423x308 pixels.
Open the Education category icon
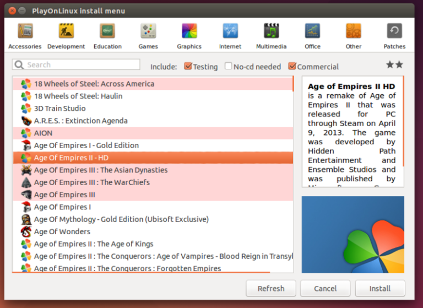click(x=107, y=30)
